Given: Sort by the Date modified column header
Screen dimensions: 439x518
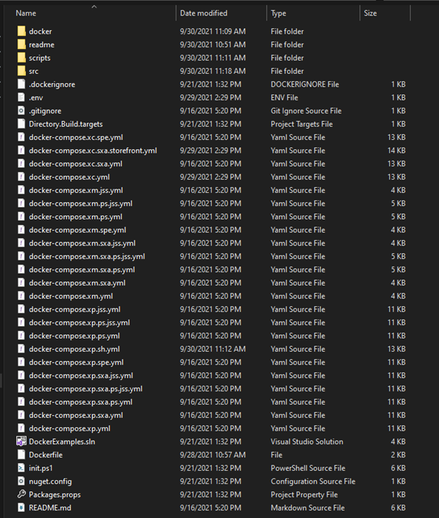Looking at the screenshot, I should 203,13.
